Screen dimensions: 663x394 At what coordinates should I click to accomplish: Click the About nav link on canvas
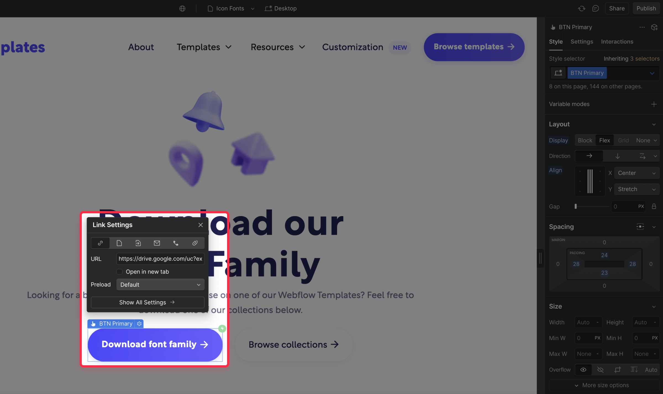coord(141,47)
